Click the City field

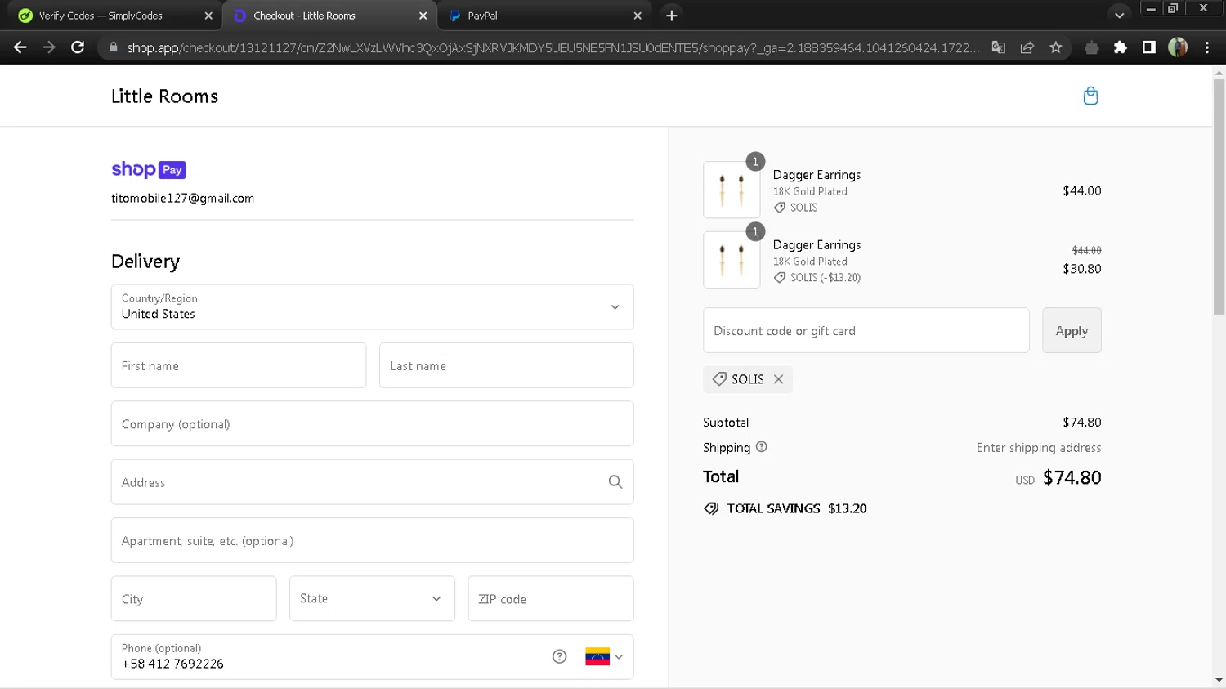194,598
